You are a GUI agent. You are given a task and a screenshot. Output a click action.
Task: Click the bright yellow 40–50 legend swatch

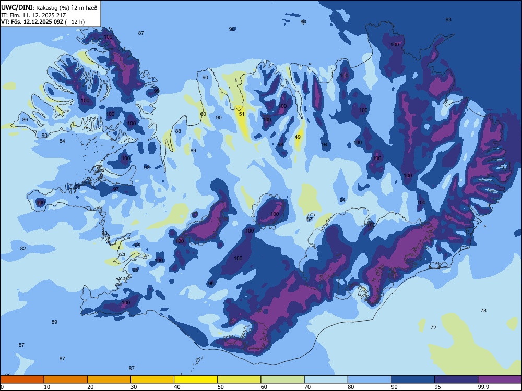pos(196,380)
